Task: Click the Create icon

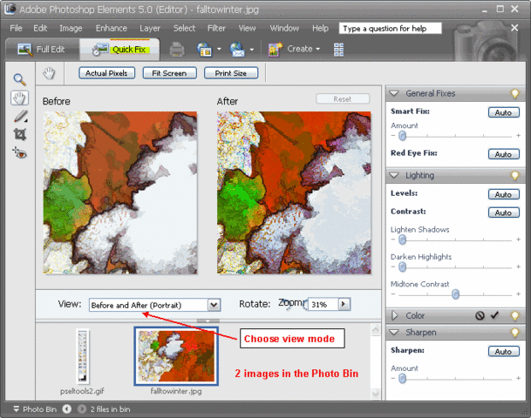Action: (276, 50)
